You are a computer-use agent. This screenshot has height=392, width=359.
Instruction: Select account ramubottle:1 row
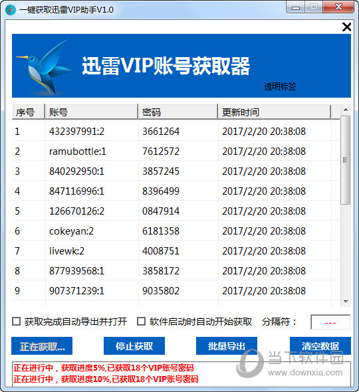[176, 151]
